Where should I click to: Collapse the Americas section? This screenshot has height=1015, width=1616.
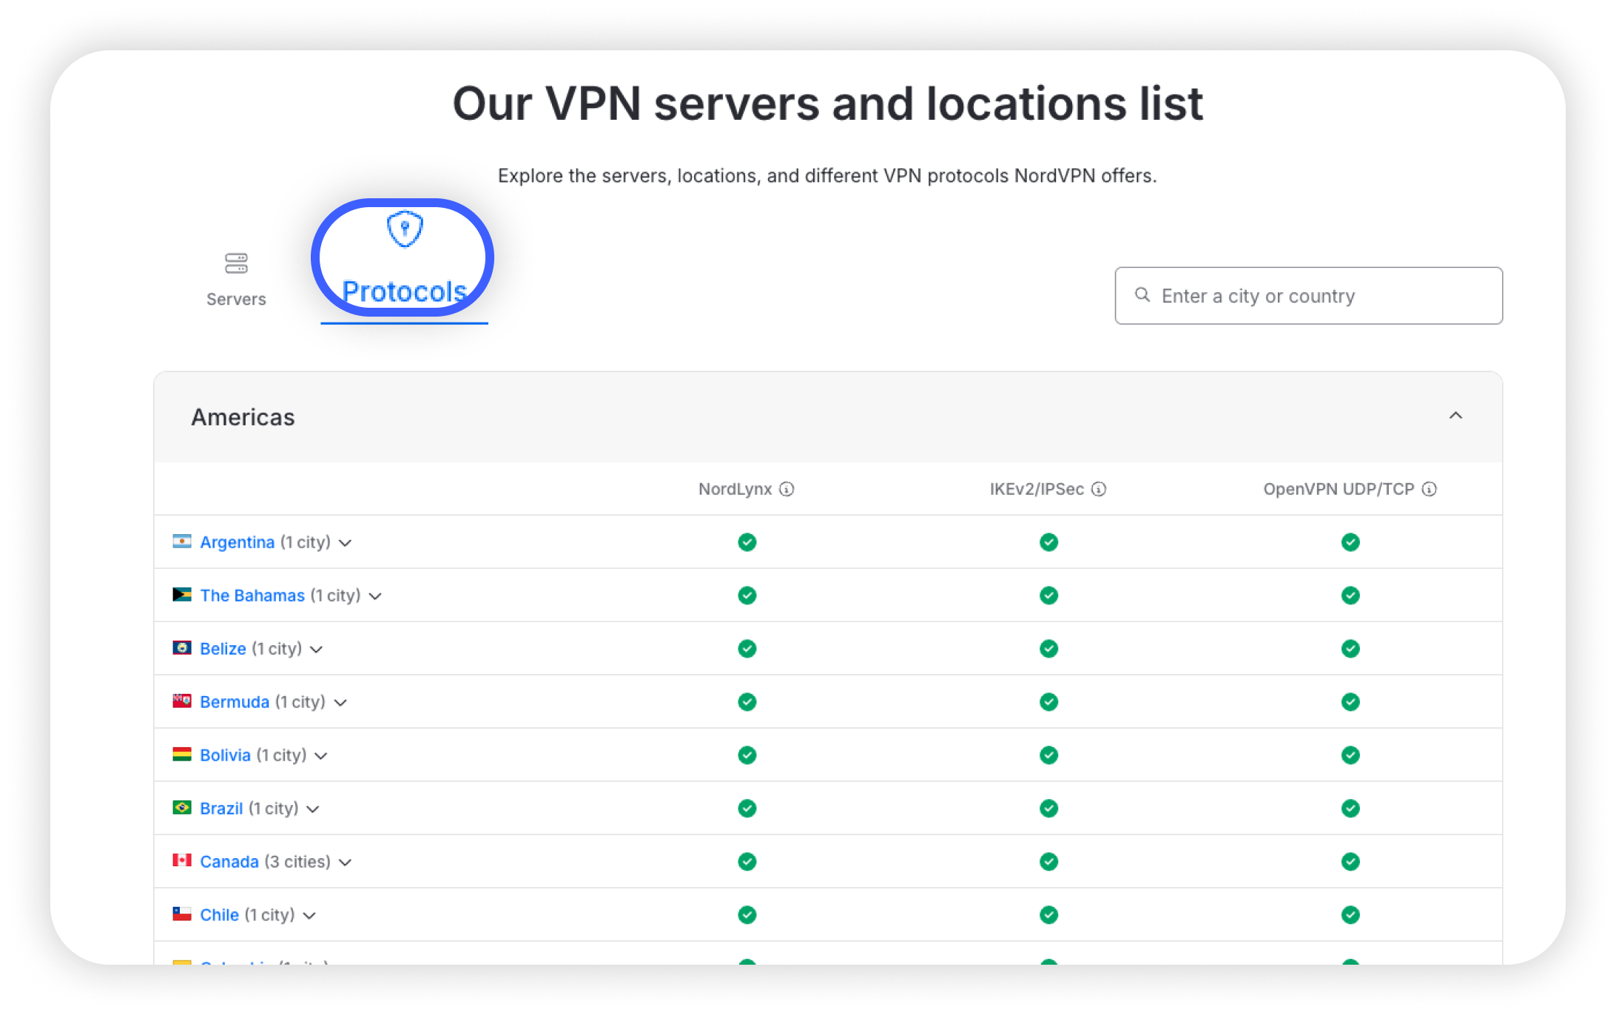[x=1455, y=417]
